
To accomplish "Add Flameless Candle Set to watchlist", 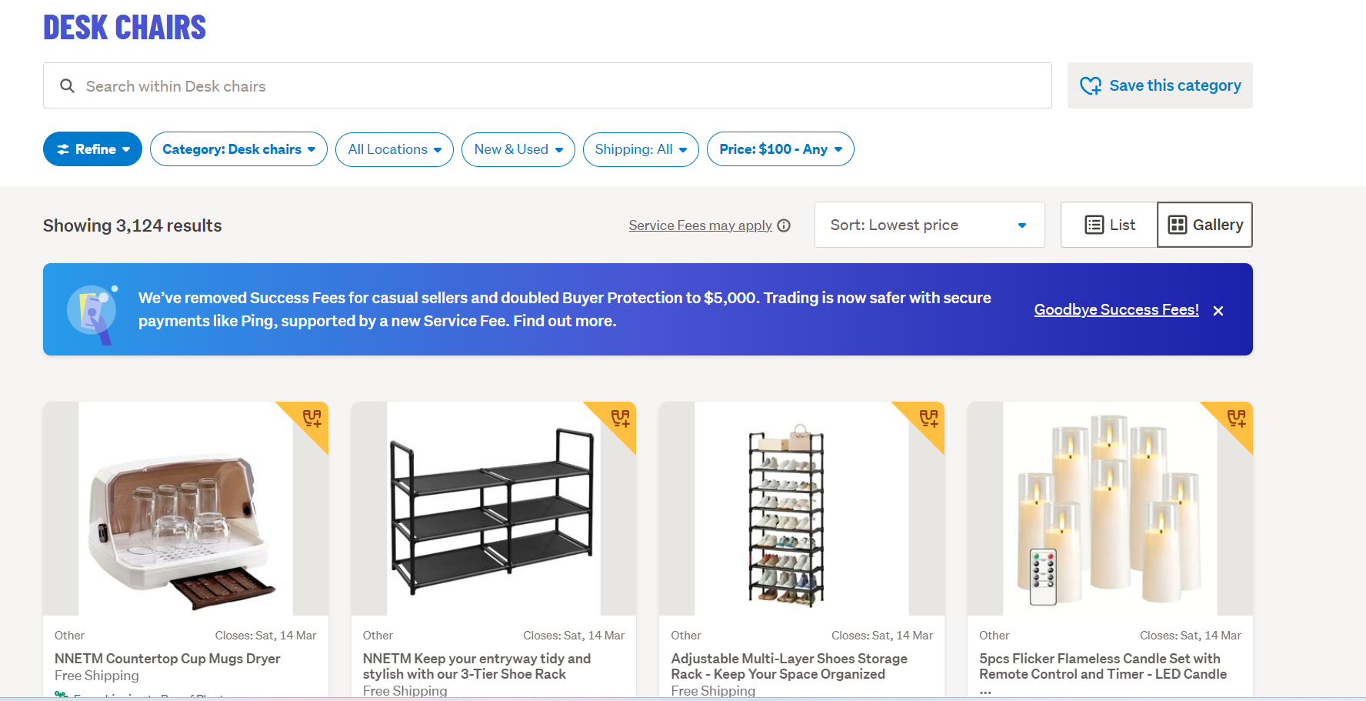I will 1236,419.
